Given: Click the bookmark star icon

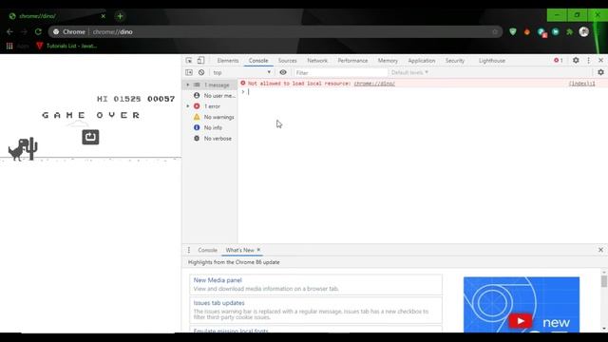Looking at the screenshot, I should tap(495, 31).
